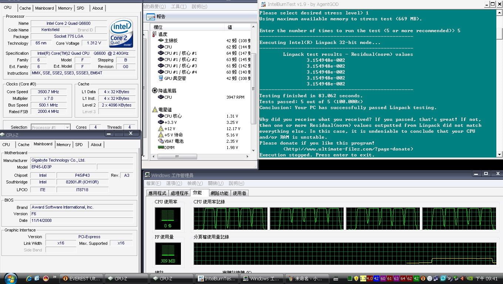Click the 報告 report icon in EVEREST

[151, 17]
